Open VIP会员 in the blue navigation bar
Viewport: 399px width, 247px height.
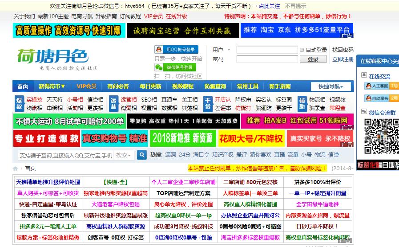point(87,86)
